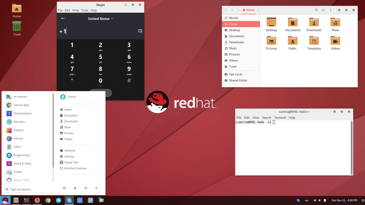365x205 pixels.
Task: Open the clock showing Sat Nov 11
Action: pyautogui.click(x=344, y=200)
